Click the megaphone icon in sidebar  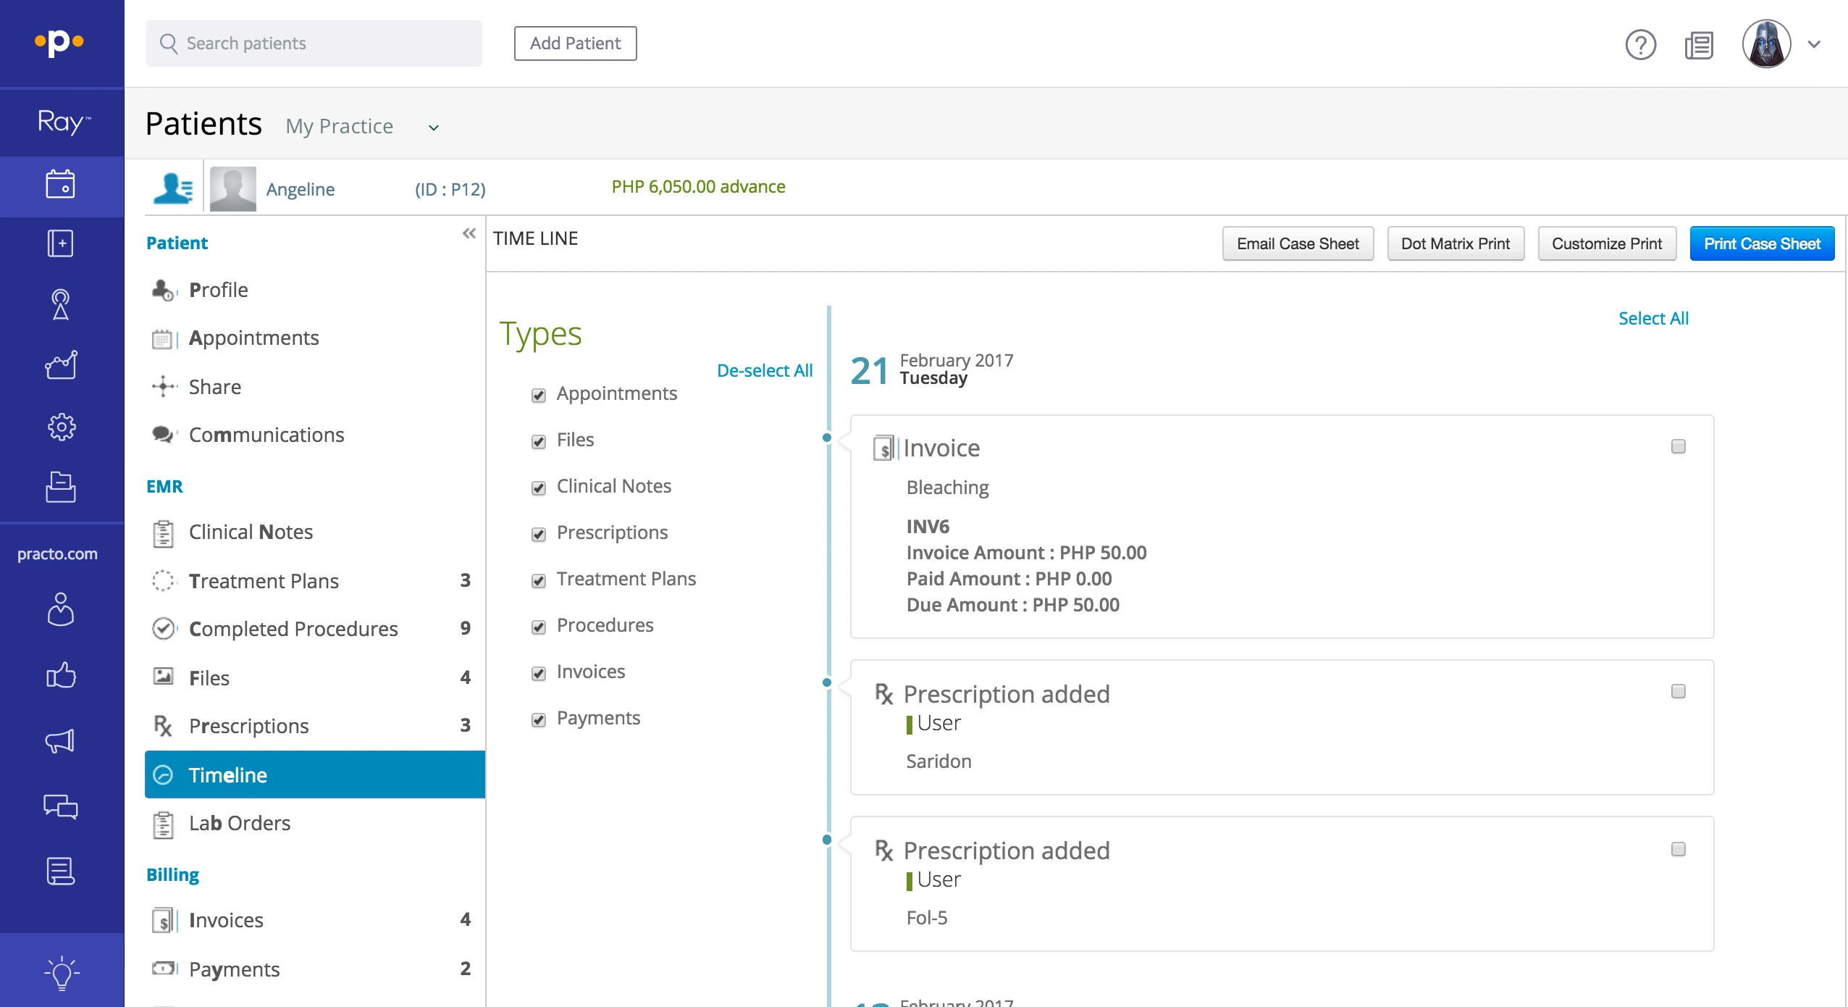(x=61, y=740)
